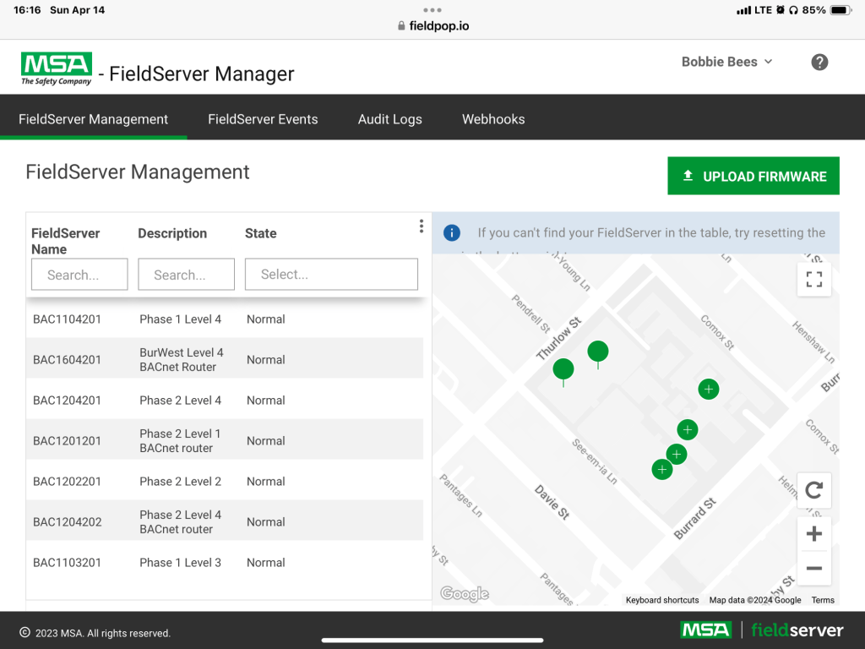Open the Bobbie Bees user dropdown
The height and width of the screenshot is (649, 865).
726,62
